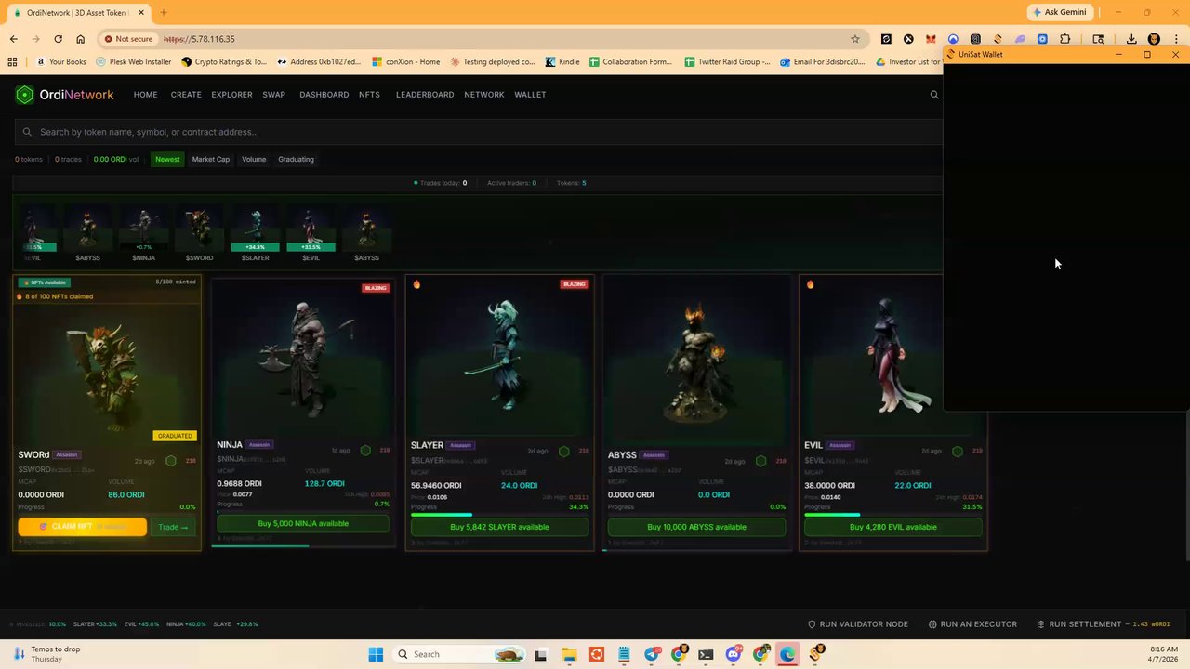Viewport: 1190px width, 669px height.
Task: Click Buy 5,842 SLAYER available
Action: (x=499, y=527)
